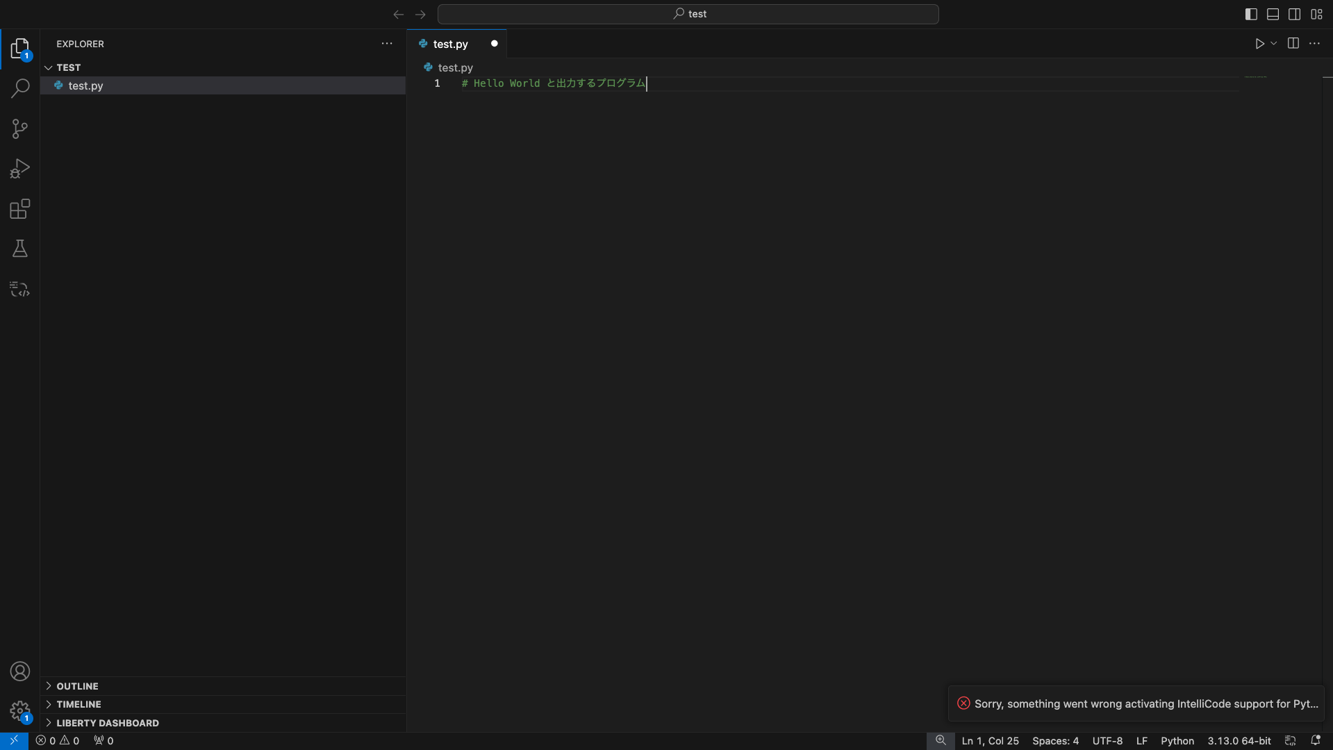Select test.py in the Explorer tree
This screenshot has width=1333, height=750.
223,85
